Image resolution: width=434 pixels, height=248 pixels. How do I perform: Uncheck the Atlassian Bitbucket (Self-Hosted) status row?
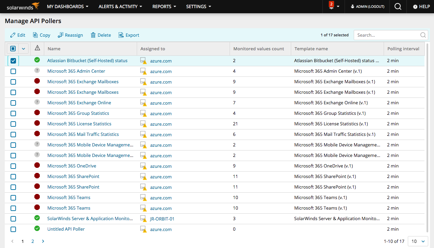(x=13, y=61)
